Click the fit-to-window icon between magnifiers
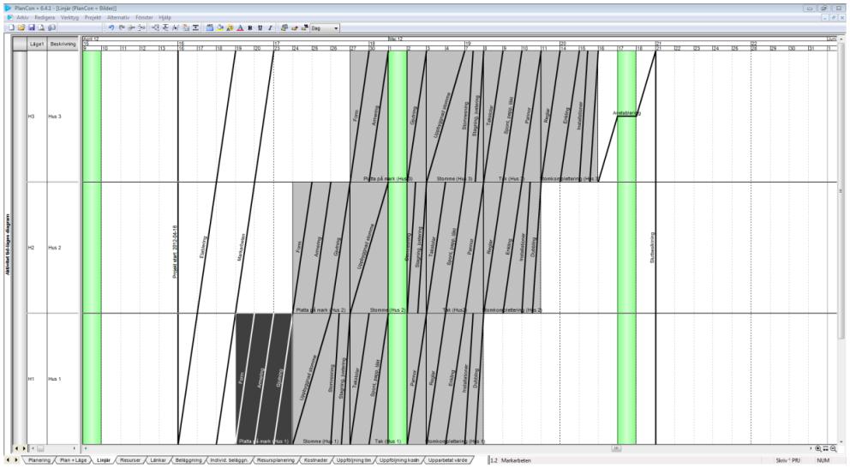The image size is (850, 468). tap(826, 448)
